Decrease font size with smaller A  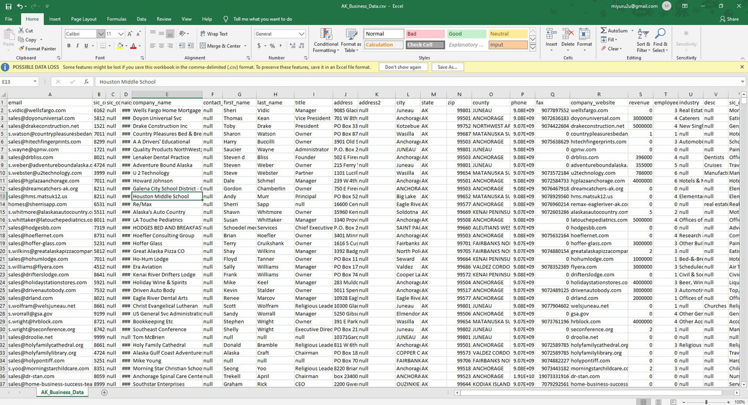138,34
